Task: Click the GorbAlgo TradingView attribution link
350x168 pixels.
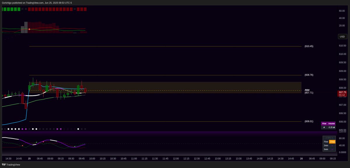Action: click(x=36, y=3)
